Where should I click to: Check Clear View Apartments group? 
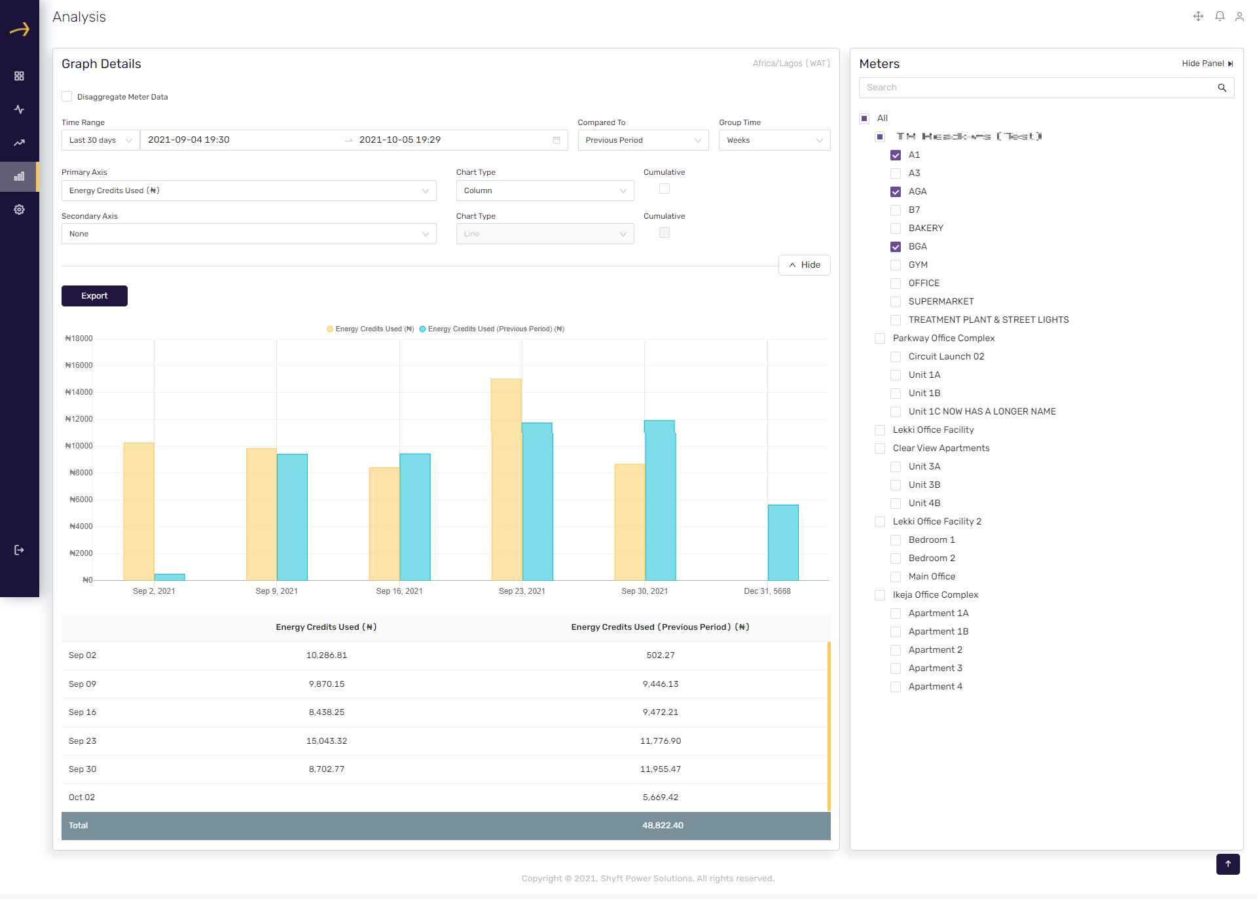coord(880,449)
